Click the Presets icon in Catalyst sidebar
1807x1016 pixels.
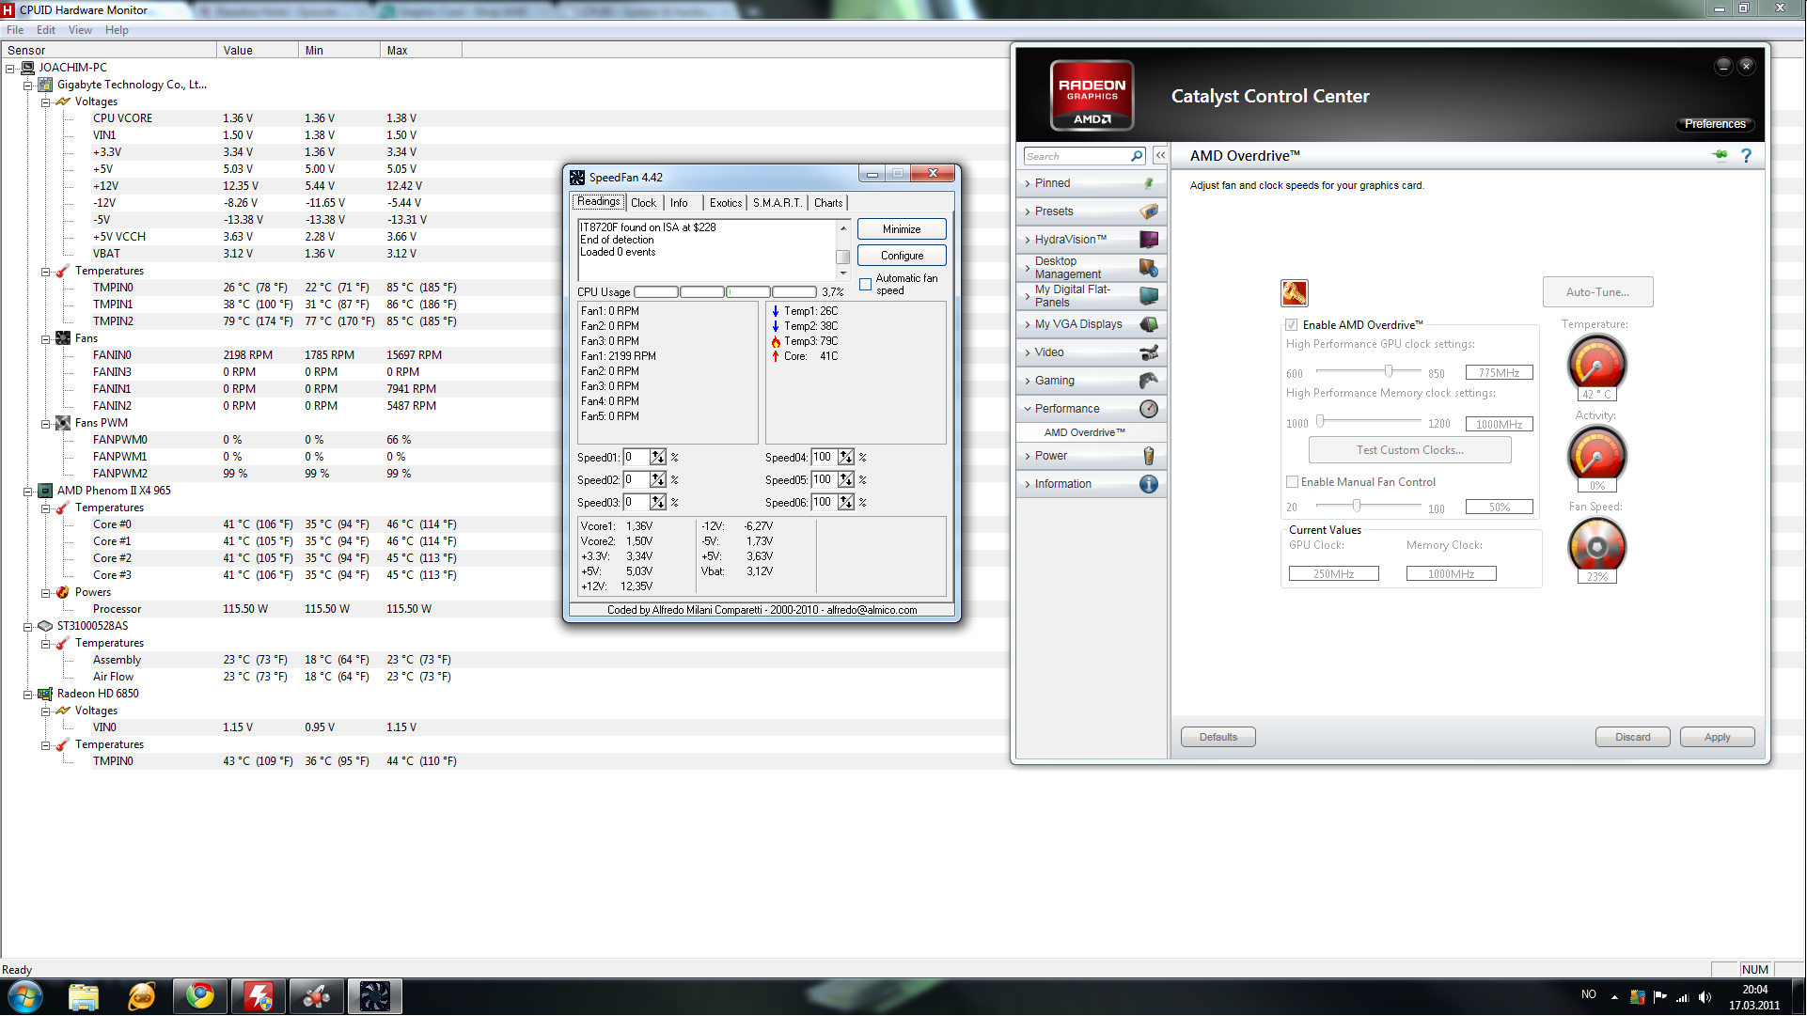[1149, 211]
